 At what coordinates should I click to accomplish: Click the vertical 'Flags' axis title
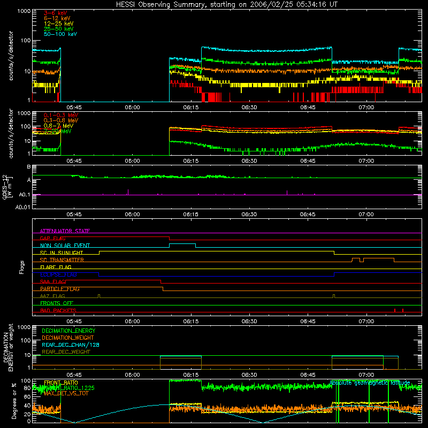tap(22, 267)
